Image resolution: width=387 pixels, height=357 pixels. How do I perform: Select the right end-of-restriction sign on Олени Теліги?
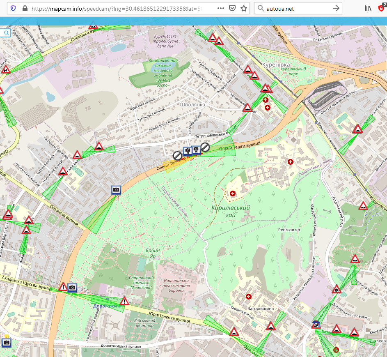pos(205,147)
